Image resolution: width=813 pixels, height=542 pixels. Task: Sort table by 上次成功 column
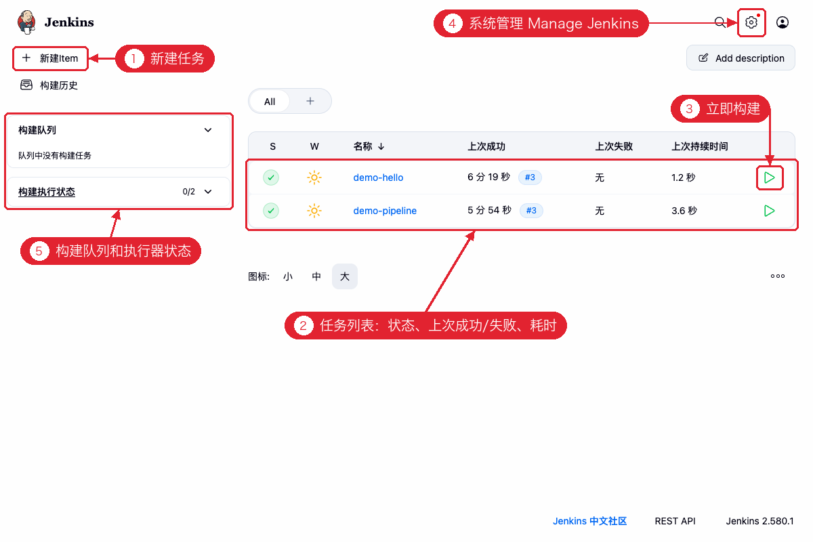[x=486, y=146]
